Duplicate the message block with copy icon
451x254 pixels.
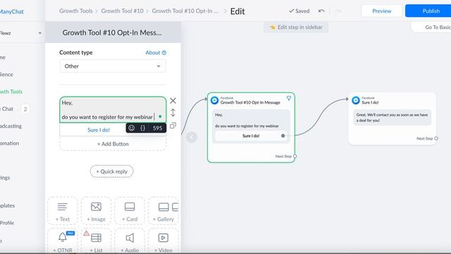click(x=173, y=126)
